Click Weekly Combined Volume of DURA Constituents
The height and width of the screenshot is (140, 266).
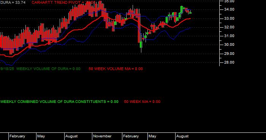59,102
